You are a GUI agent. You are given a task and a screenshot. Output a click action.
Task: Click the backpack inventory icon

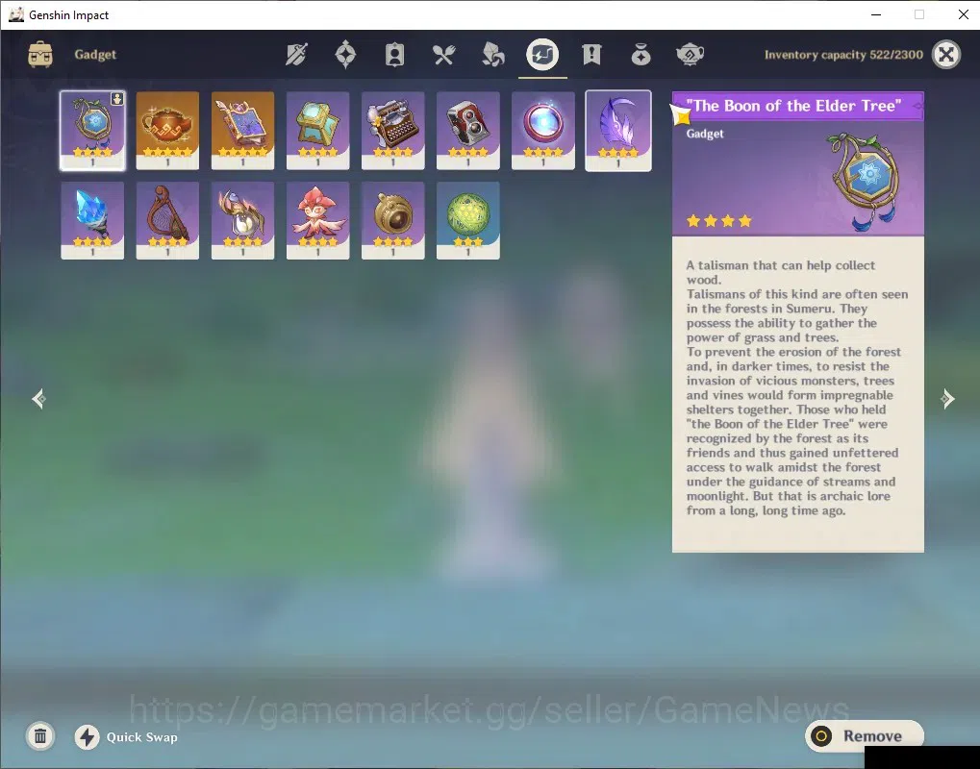tap(40, 55)
